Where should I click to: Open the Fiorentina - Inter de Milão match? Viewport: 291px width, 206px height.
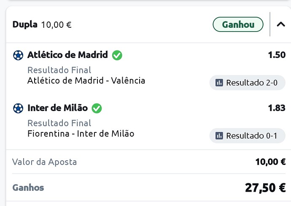click(81, 134)
